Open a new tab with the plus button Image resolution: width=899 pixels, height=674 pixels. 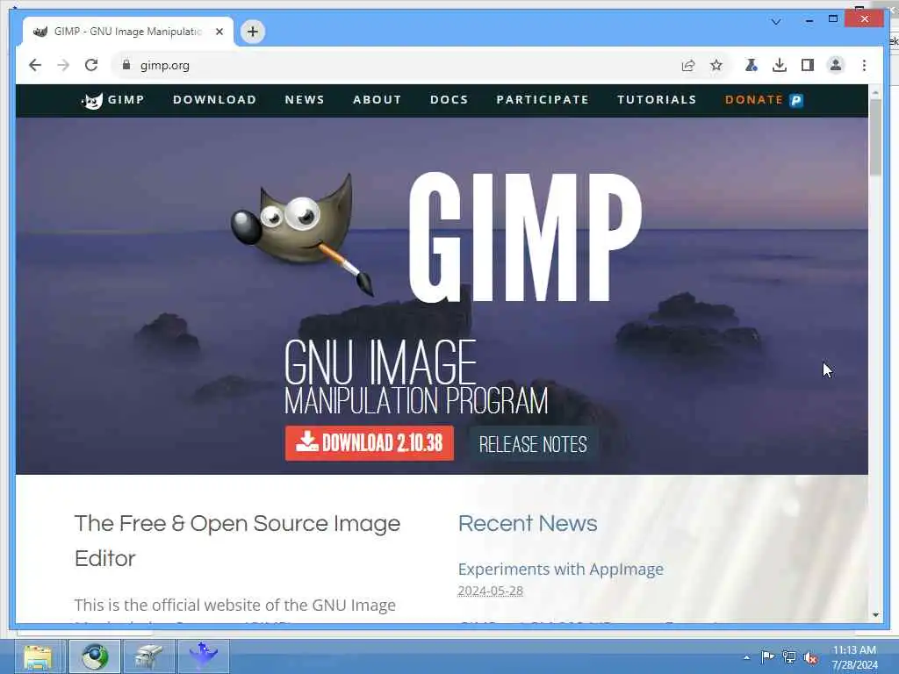(x=253, y=32)
